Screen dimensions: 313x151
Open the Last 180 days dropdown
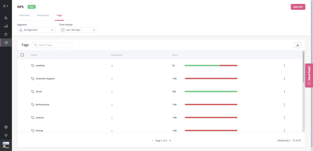pos(78,30)
